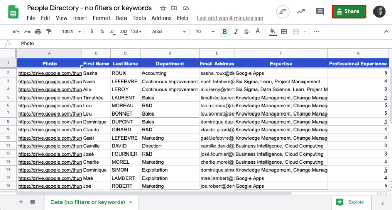Screen dimensions: 392x210
Task: Decrease decimal places
Action: tap(113, 32)
